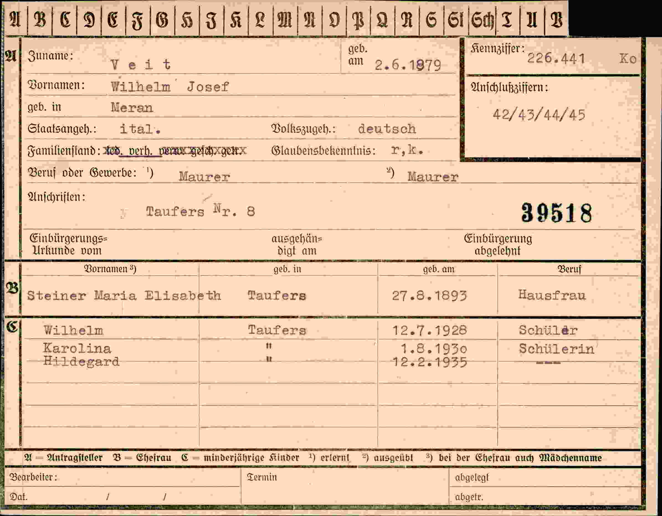Click the birth date "12.2.1935"
Image resolution: width=662 pixels, height=516 pixels.
(430, 362)
